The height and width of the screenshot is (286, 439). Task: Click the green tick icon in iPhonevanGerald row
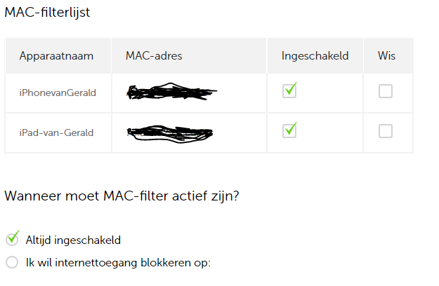click(291, 89)
